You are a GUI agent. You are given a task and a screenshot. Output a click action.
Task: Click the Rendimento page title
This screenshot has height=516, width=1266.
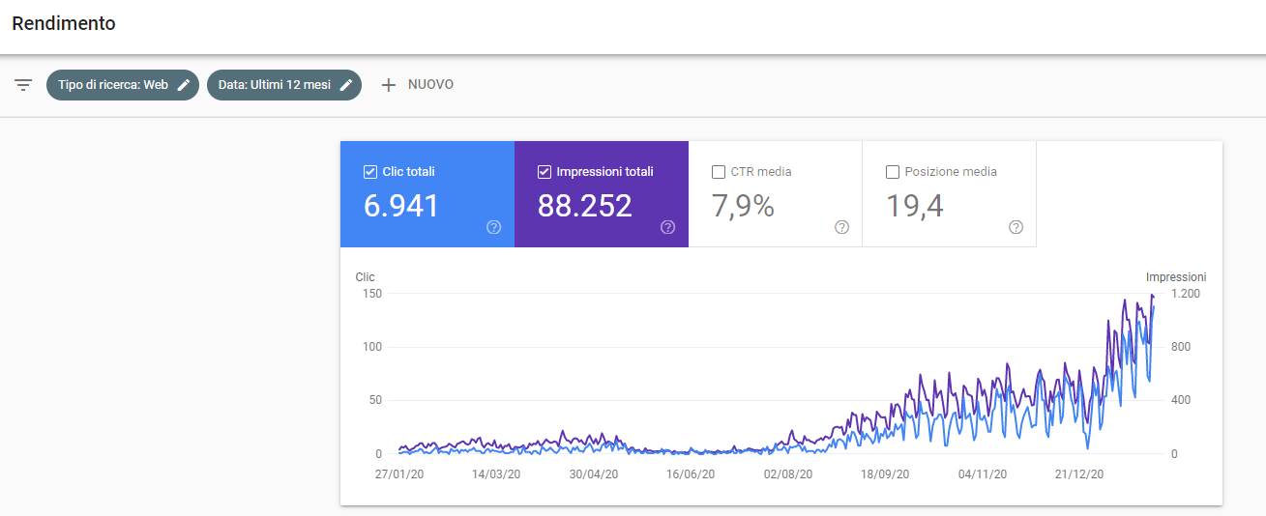tap(64, 24)
